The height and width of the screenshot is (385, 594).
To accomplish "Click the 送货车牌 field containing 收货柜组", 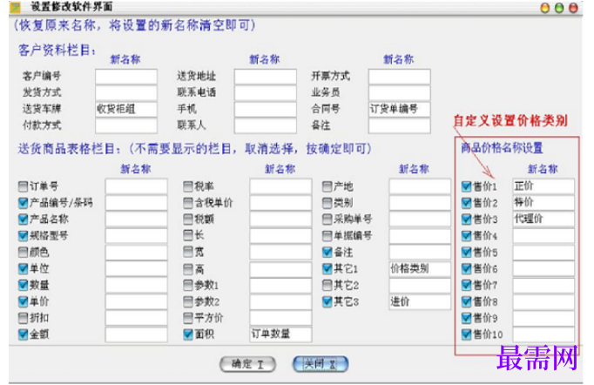I will (x=126, y=109).
